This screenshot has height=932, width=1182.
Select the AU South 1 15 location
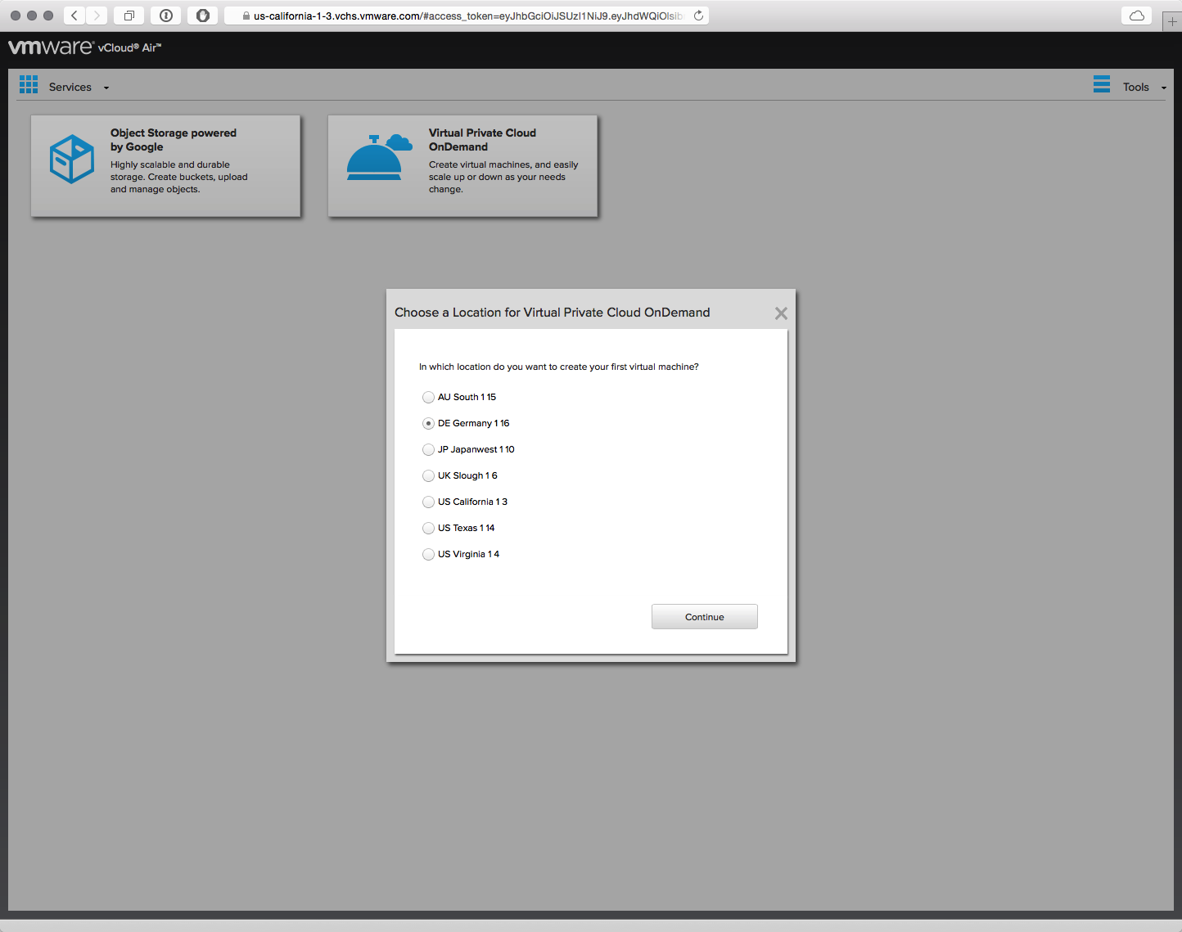428,397
